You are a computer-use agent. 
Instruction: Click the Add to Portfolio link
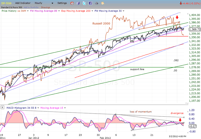(31, 8)
